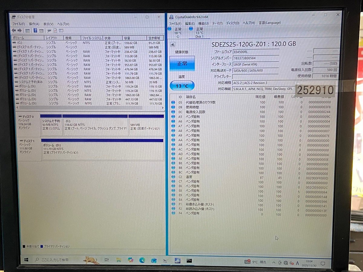Image resolution: width=363 pixels, height=272 pixels.
Task: Open the command prompt icon on the taskbar
Action: pos(189,261)
